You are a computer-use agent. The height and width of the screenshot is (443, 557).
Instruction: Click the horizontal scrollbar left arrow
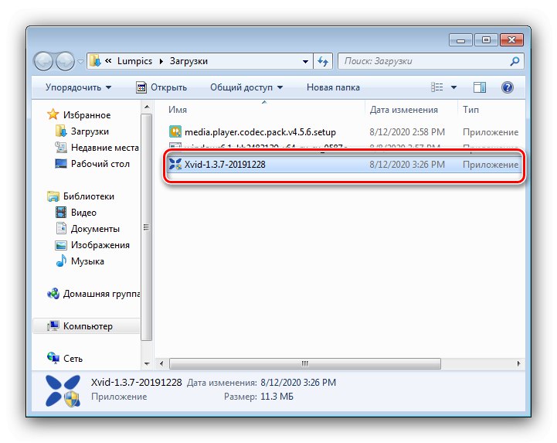(x=161, y=363)
